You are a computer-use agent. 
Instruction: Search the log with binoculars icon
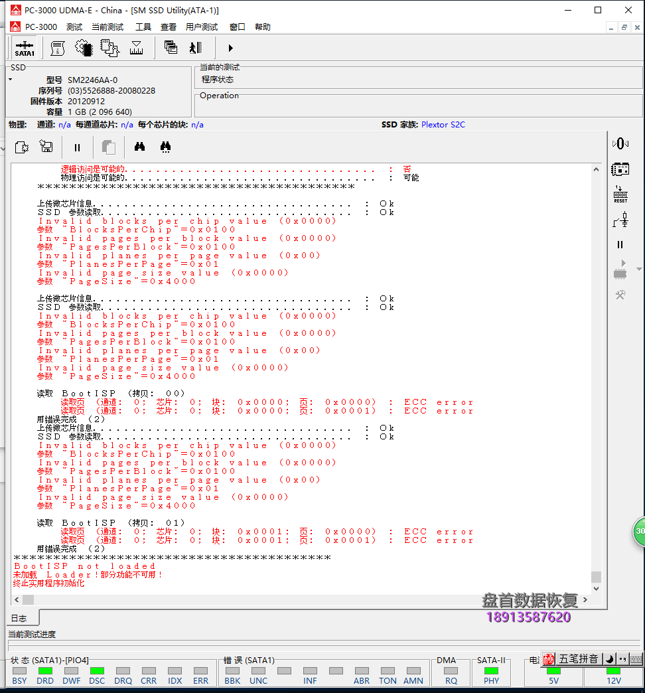[139, 146]
